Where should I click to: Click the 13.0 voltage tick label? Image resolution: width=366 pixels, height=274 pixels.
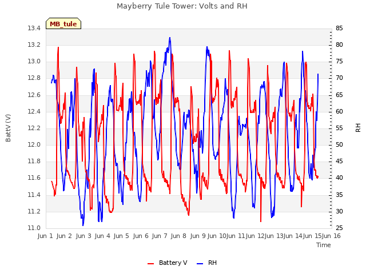[x=34, y=62]
